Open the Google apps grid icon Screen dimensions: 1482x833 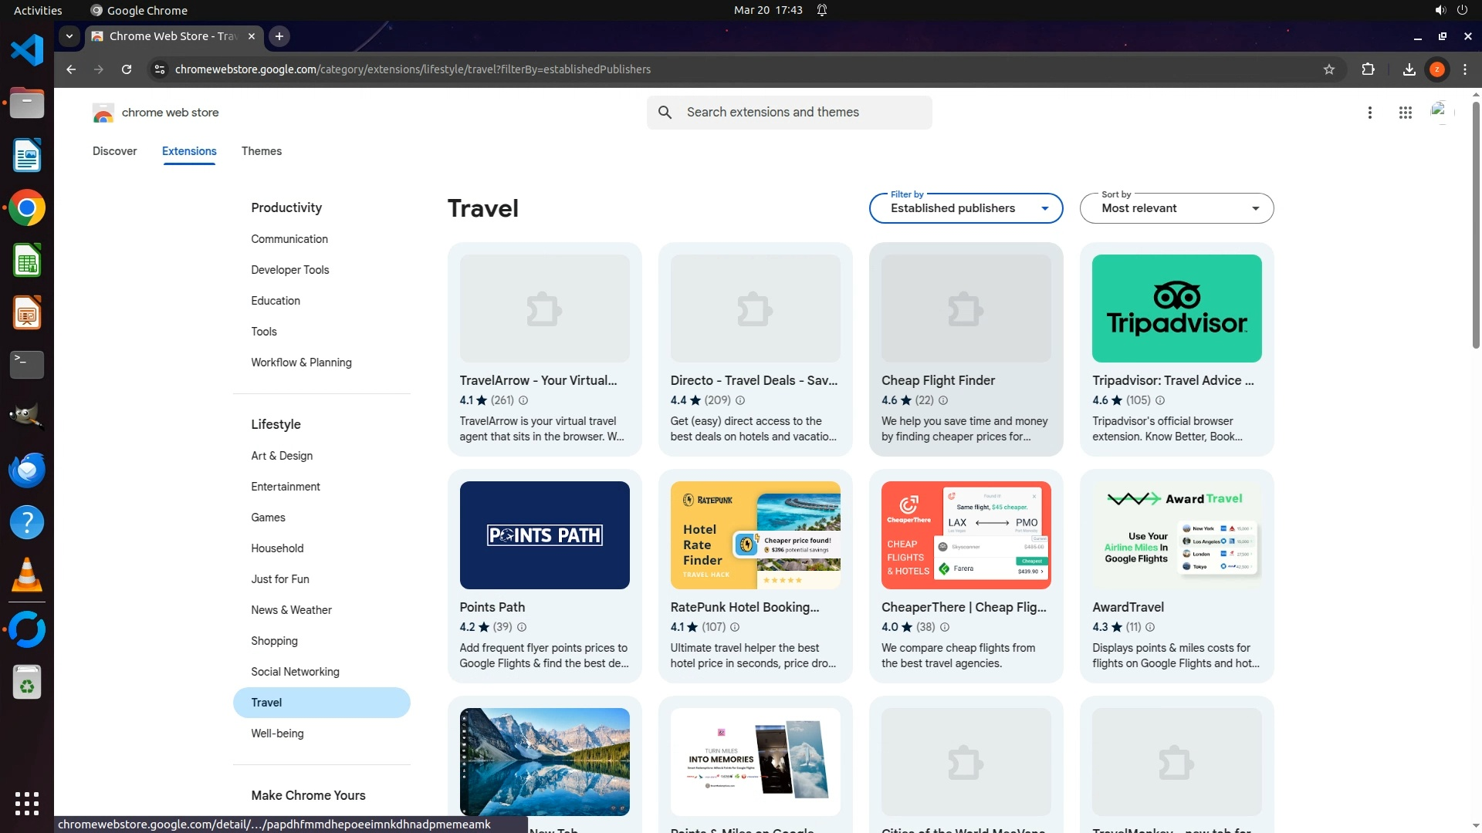[x=1405, y=113]
